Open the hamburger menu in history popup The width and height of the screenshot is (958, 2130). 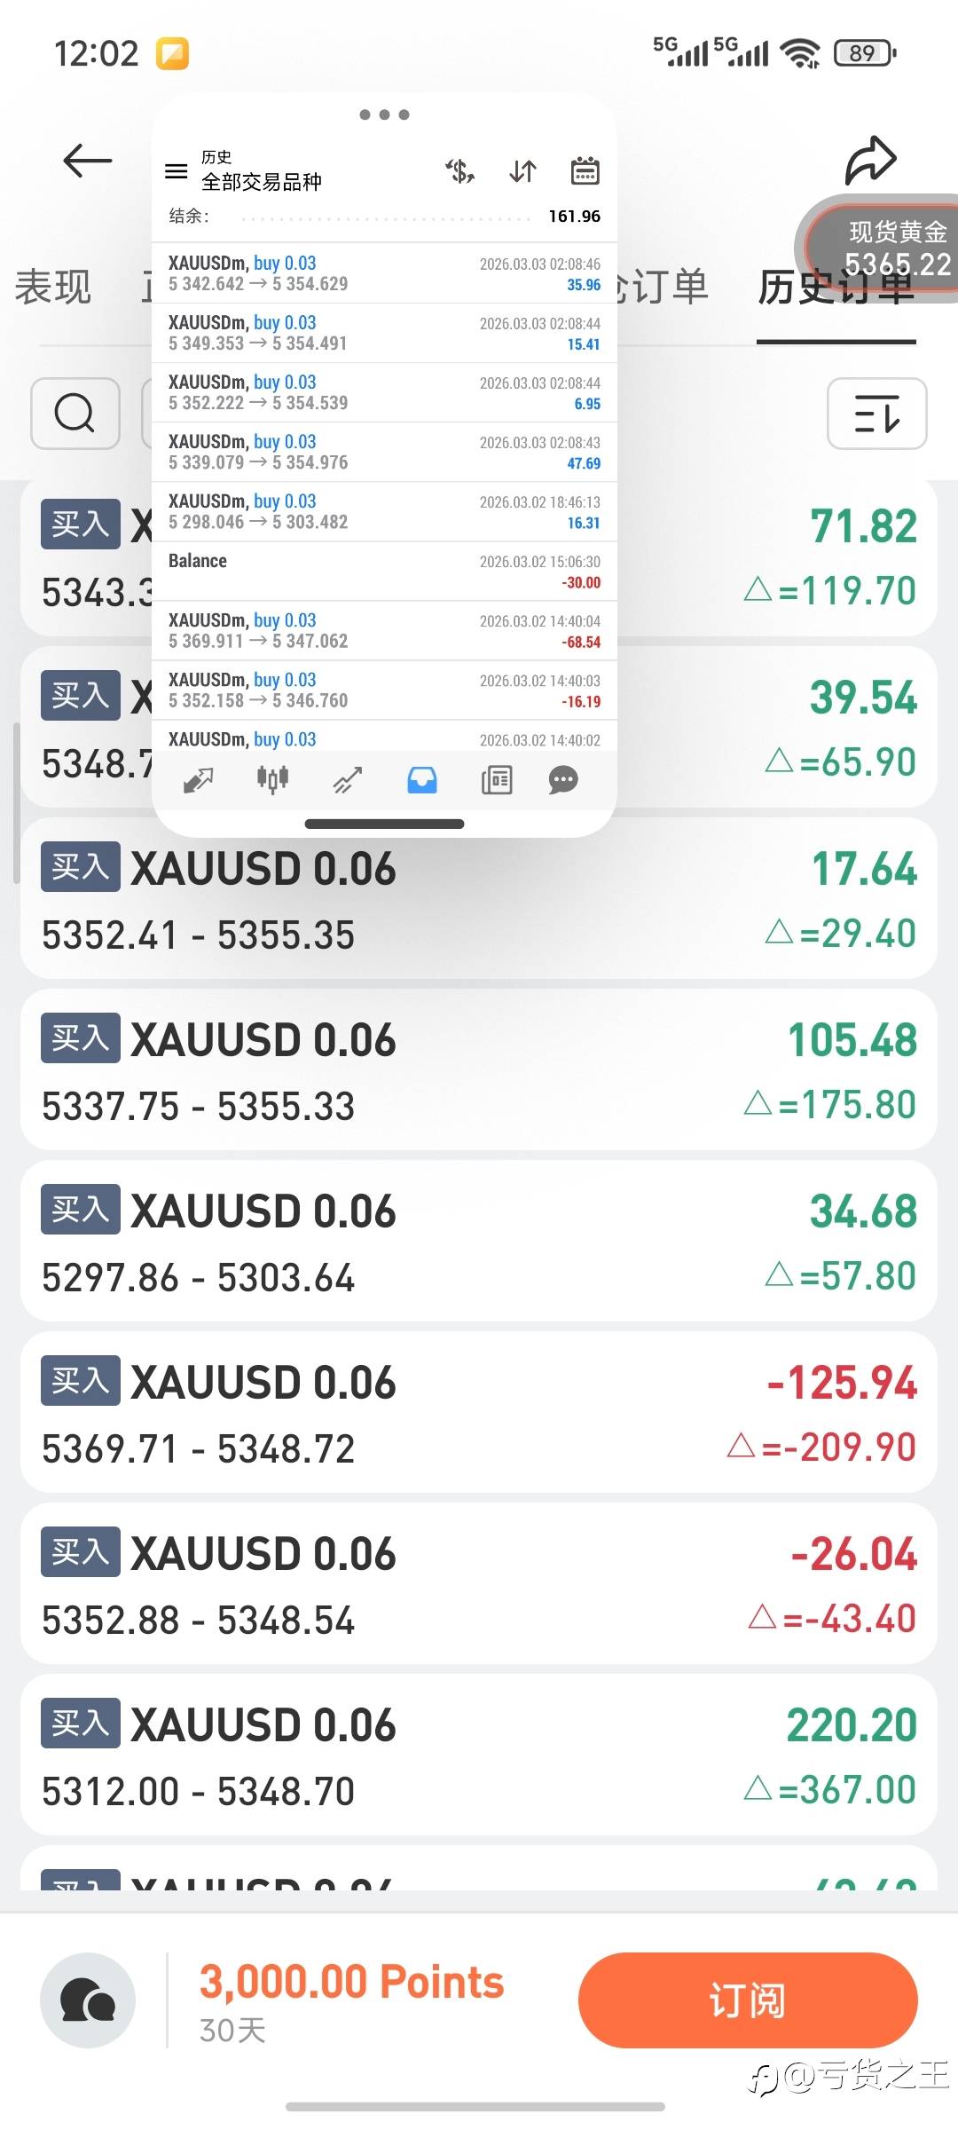pos(177,171)
